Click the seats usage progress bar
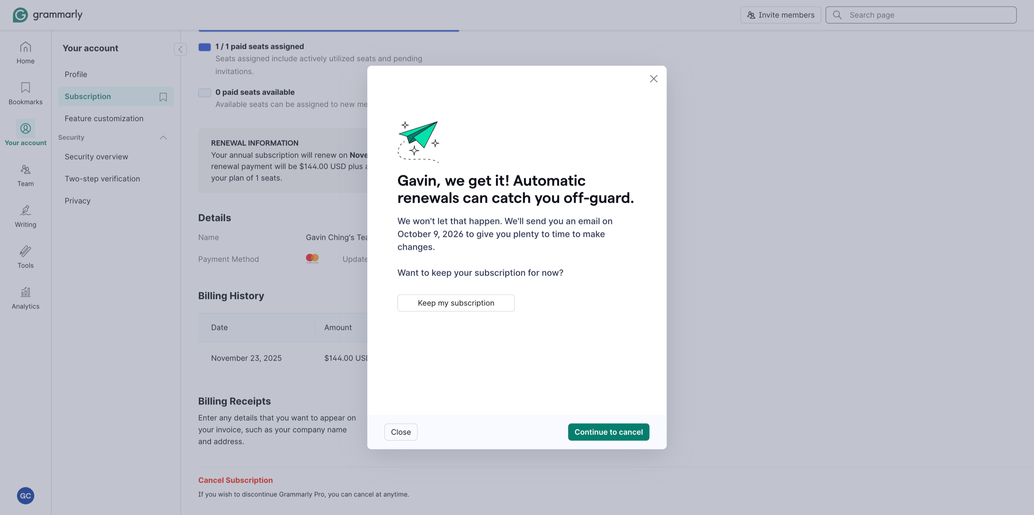Screen dimensions: 1034x515 (328, 31)
